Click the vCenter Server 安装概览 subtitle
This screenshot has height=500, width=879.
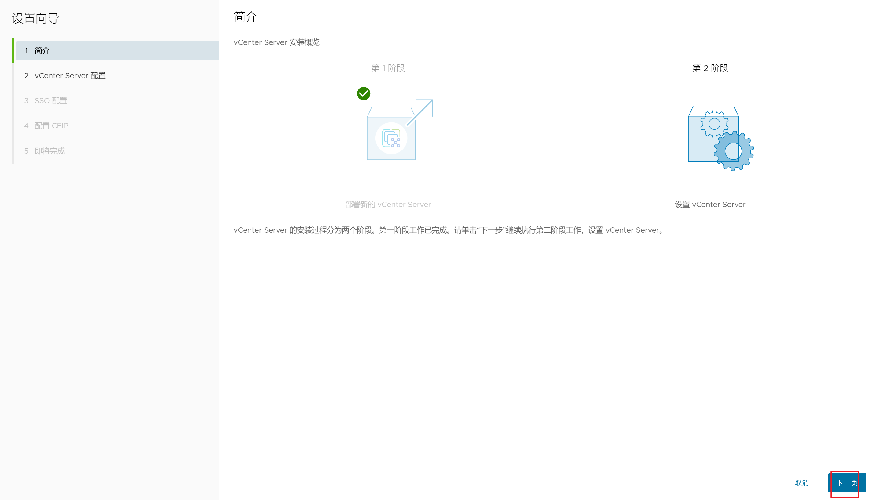point(276,42)
